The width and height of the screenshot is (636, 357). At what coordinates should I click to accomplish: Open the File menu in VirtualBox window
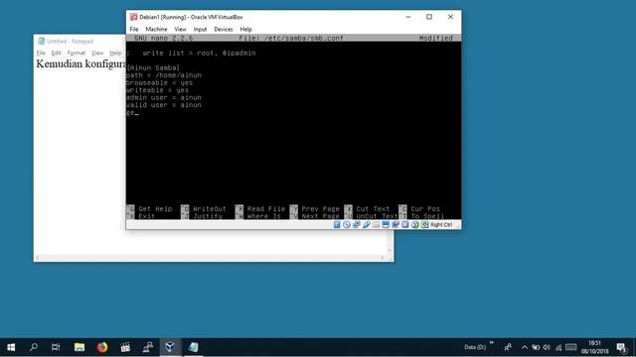(x=134, y=29)
